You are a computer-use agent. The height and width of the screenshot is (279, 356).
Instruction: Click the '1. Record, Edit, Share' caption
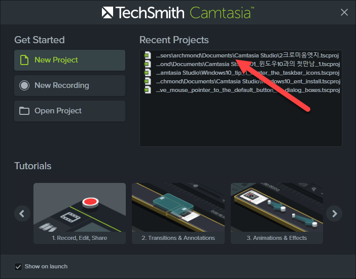tap(80, 238)
